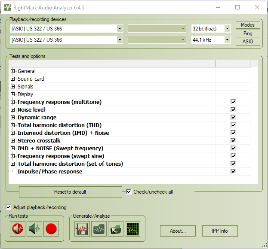Uncheck the Stereo crosstalk test
The image size is (268, 249).
tap(233, 140)
